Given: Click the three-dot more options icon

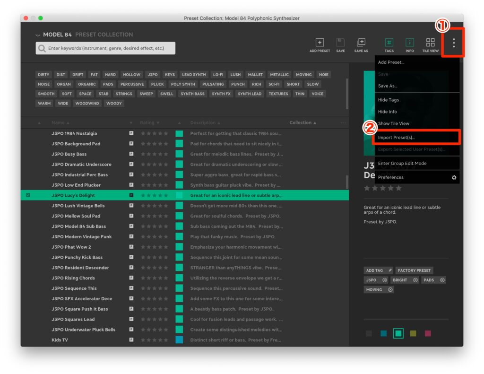Looking at the screenshot, I should (x=453, y=43).
